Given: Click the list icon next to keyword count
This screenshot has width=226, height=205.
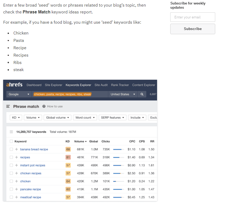Looking at the screenshot, I should (11, 131).
